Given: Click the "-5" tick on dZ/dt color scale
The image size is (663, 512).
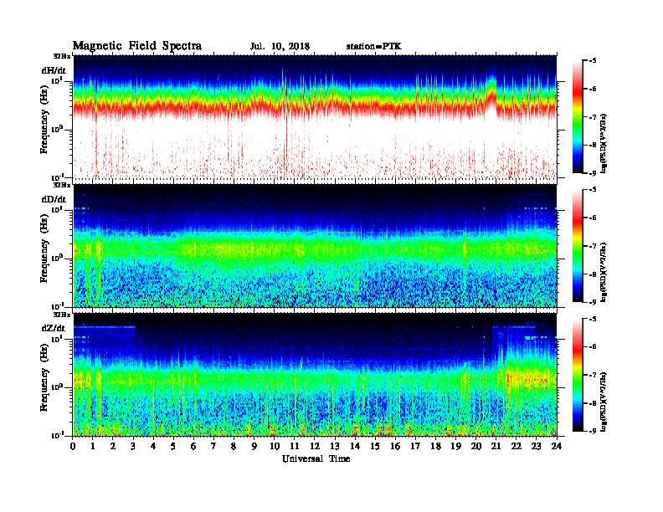Looking at the screenshot, I should tap(593, 319).
